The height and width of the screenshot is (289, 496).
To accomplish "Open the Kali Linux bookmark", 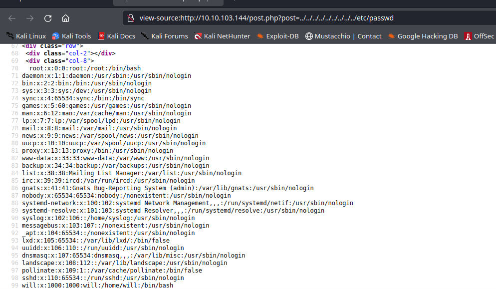I will 26,36.
